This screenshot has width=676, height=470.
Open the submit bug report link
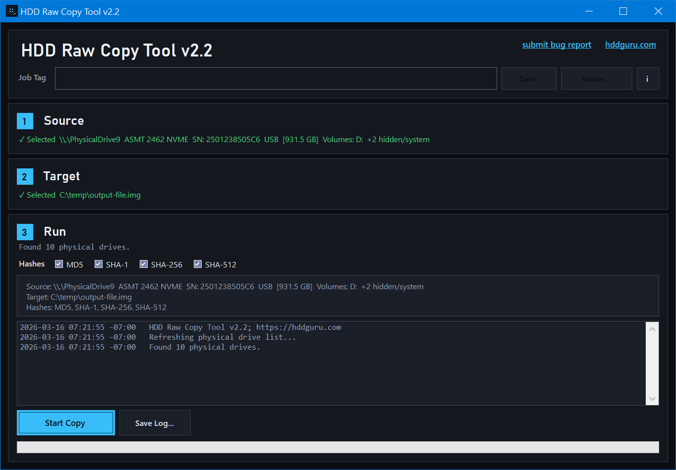557,45
